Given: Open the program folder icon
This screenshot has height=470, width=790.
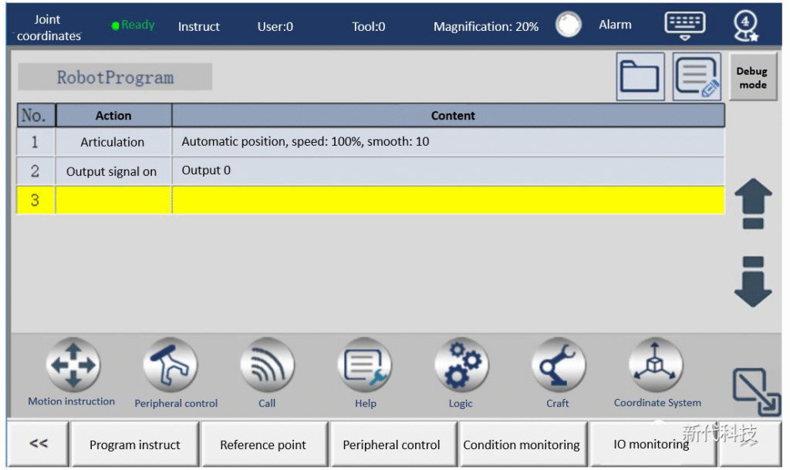Looking at the screenshot, I should 640,77.
